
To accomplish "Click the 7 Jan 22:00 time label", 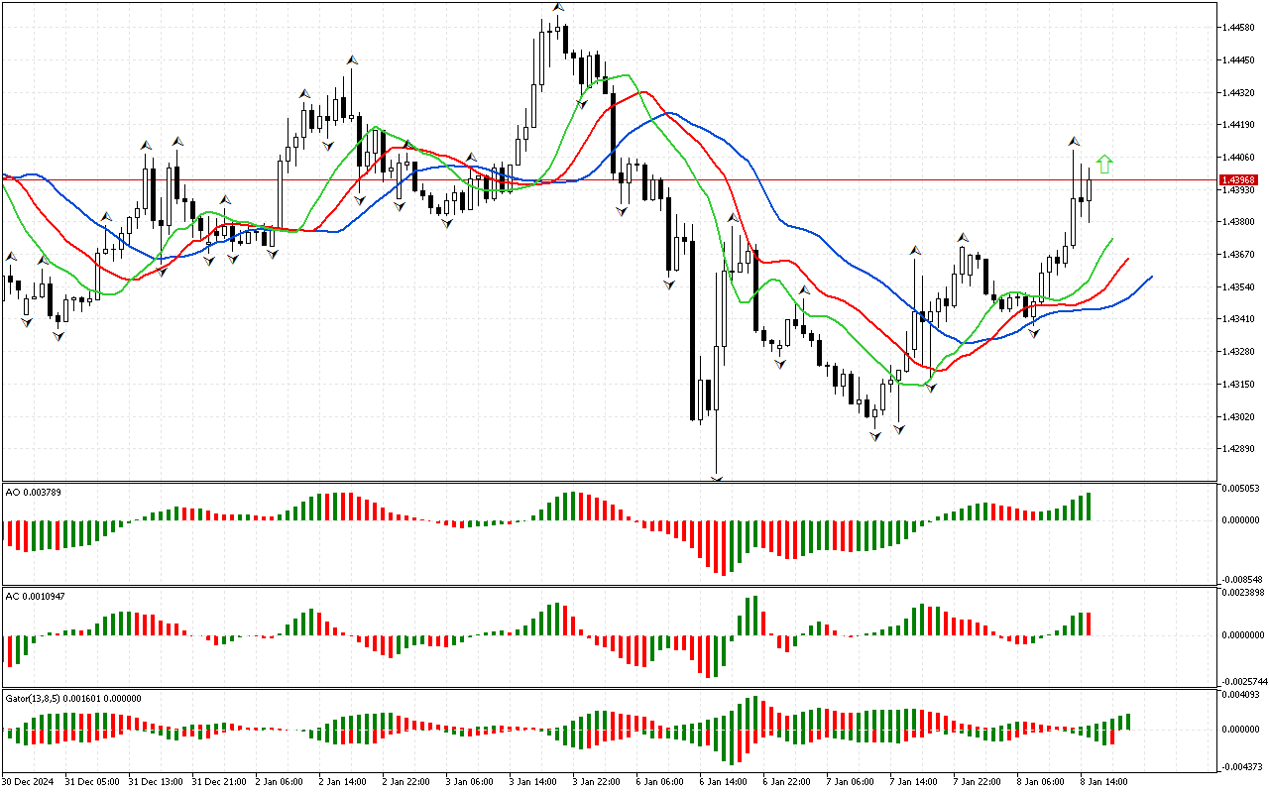I will tap(980, 781).
